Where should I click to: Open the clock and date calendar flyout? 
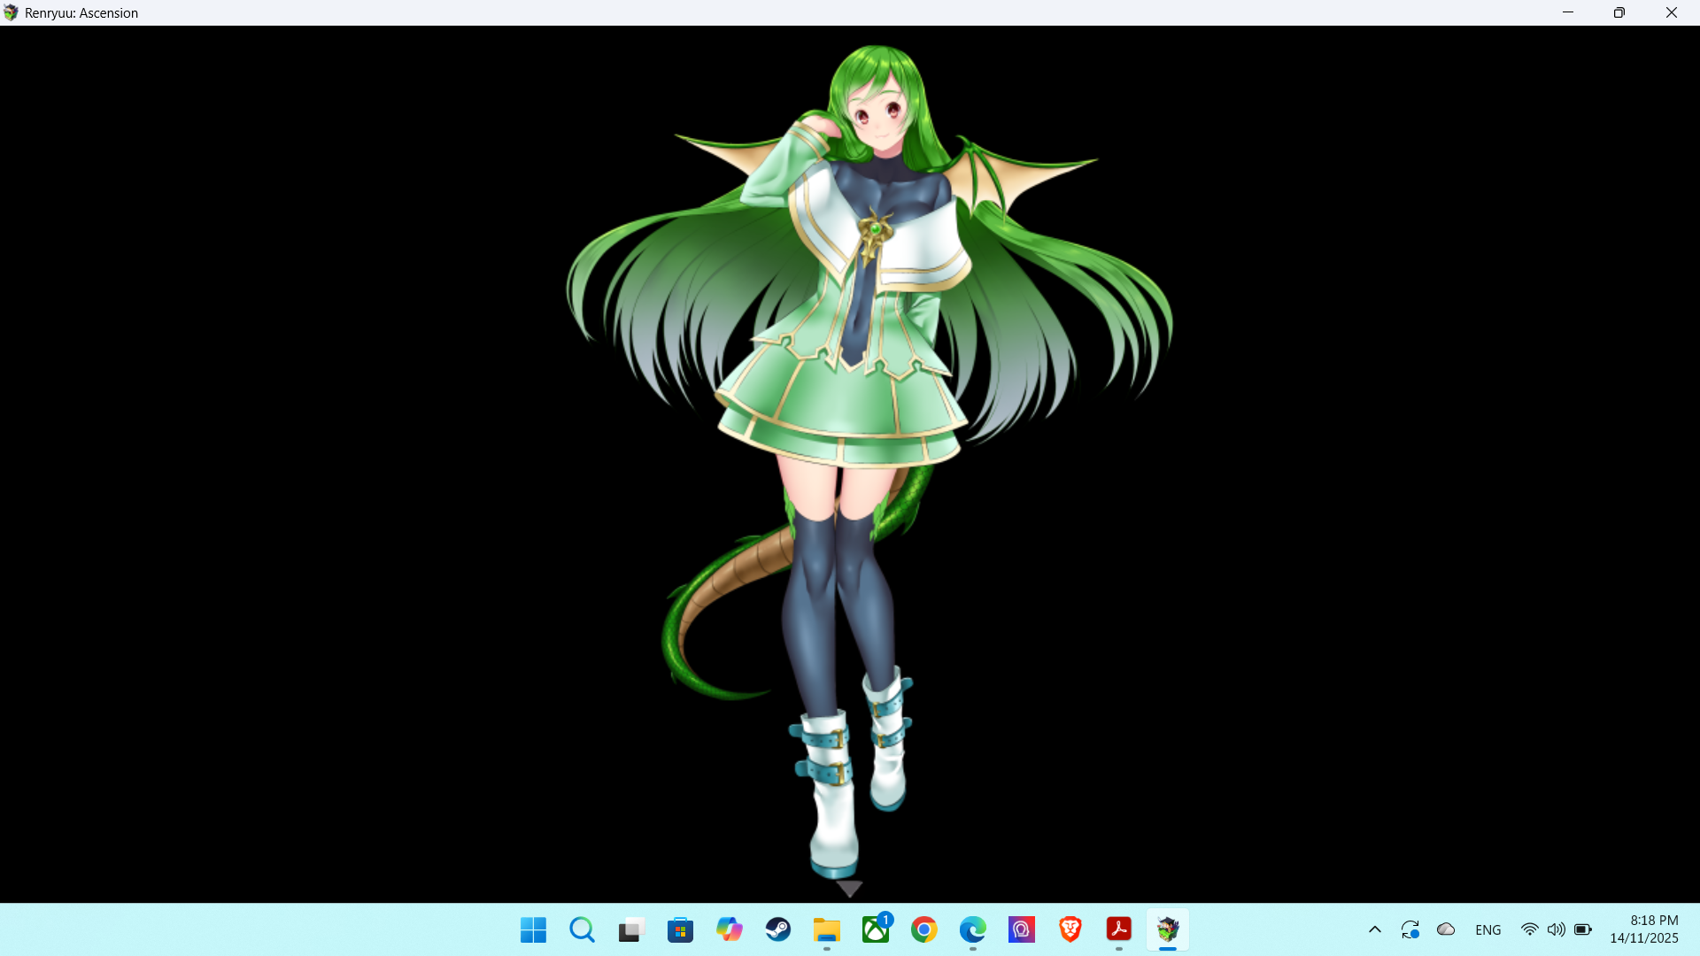[x=1643, y=929]
